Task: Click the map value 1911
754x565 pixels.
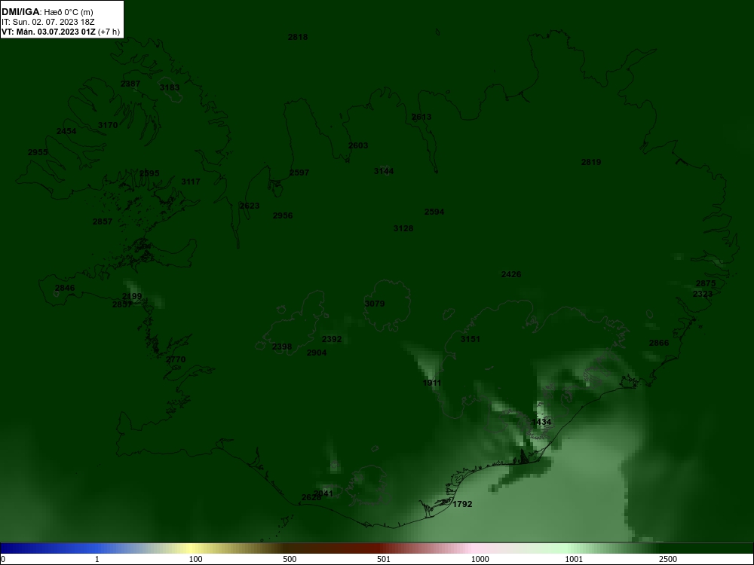Action: pos(432,383)
